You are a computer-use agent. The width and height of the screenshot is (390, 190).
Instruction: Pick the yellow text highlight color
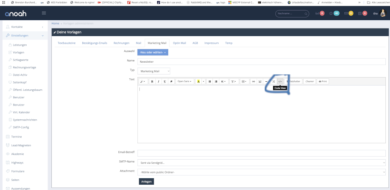click(198, 81)
